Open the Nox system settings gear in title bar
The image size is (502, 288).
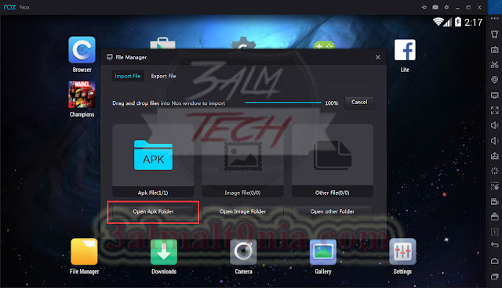[x=446, y=7]
